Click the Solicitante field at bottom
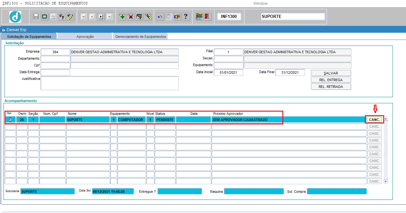Screen dimensions: 406x213 (48, 192)
